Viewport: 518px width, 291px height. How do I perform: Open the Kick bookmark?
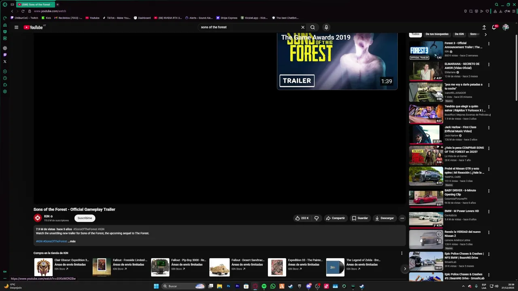pos(46,18)
